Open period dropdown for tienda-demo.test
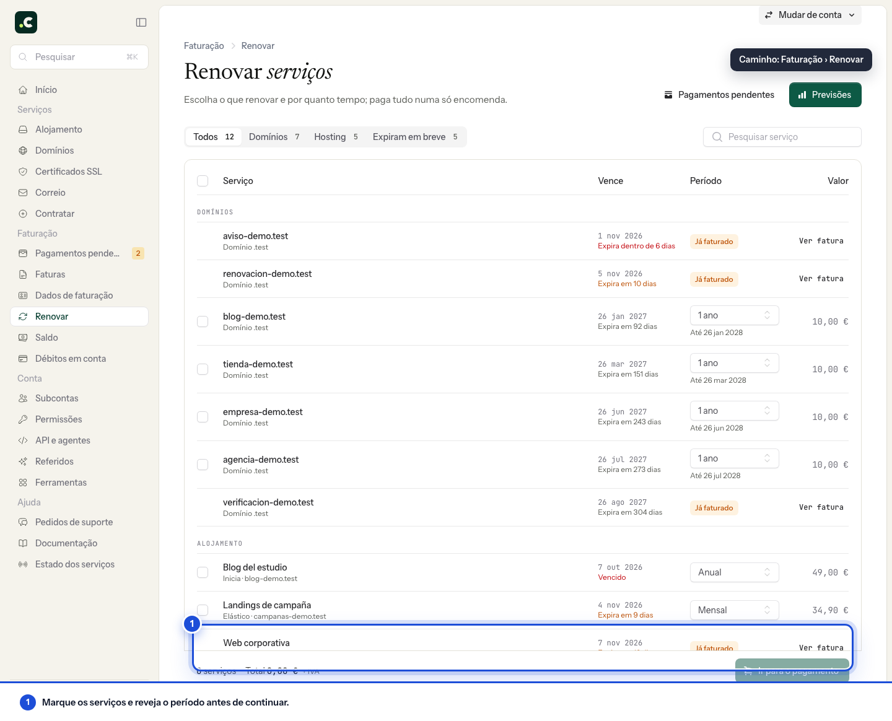Viewport: 892px width, 721px height. click(x=734, y=363)
